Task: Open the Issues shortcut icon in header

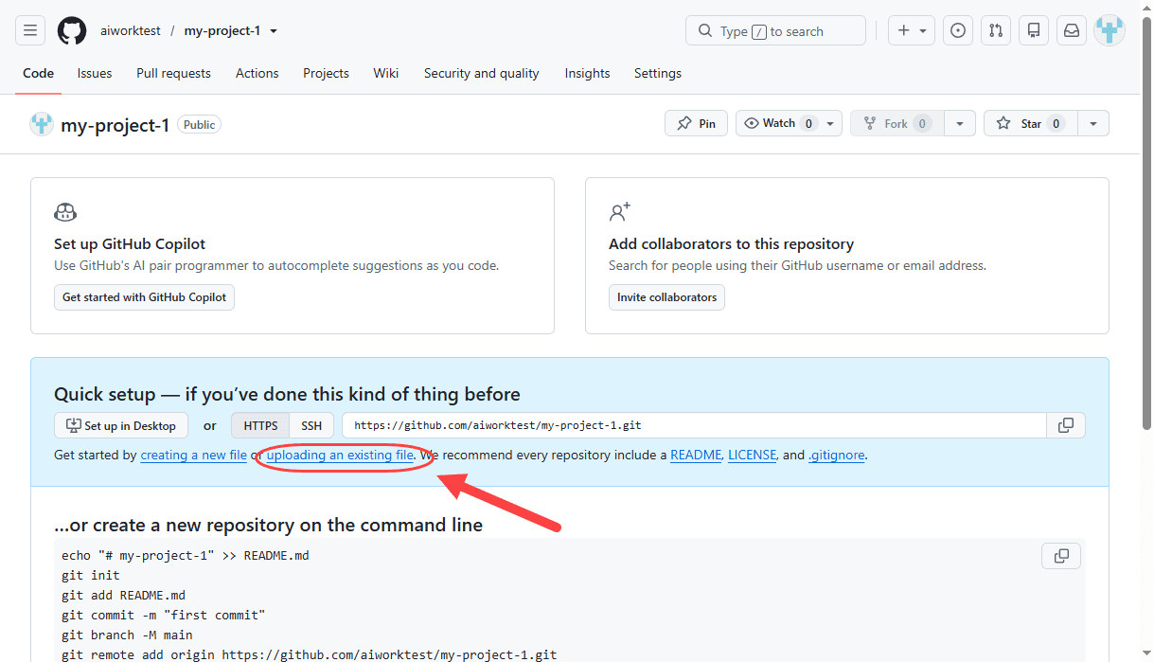Action: coord(958,30)
